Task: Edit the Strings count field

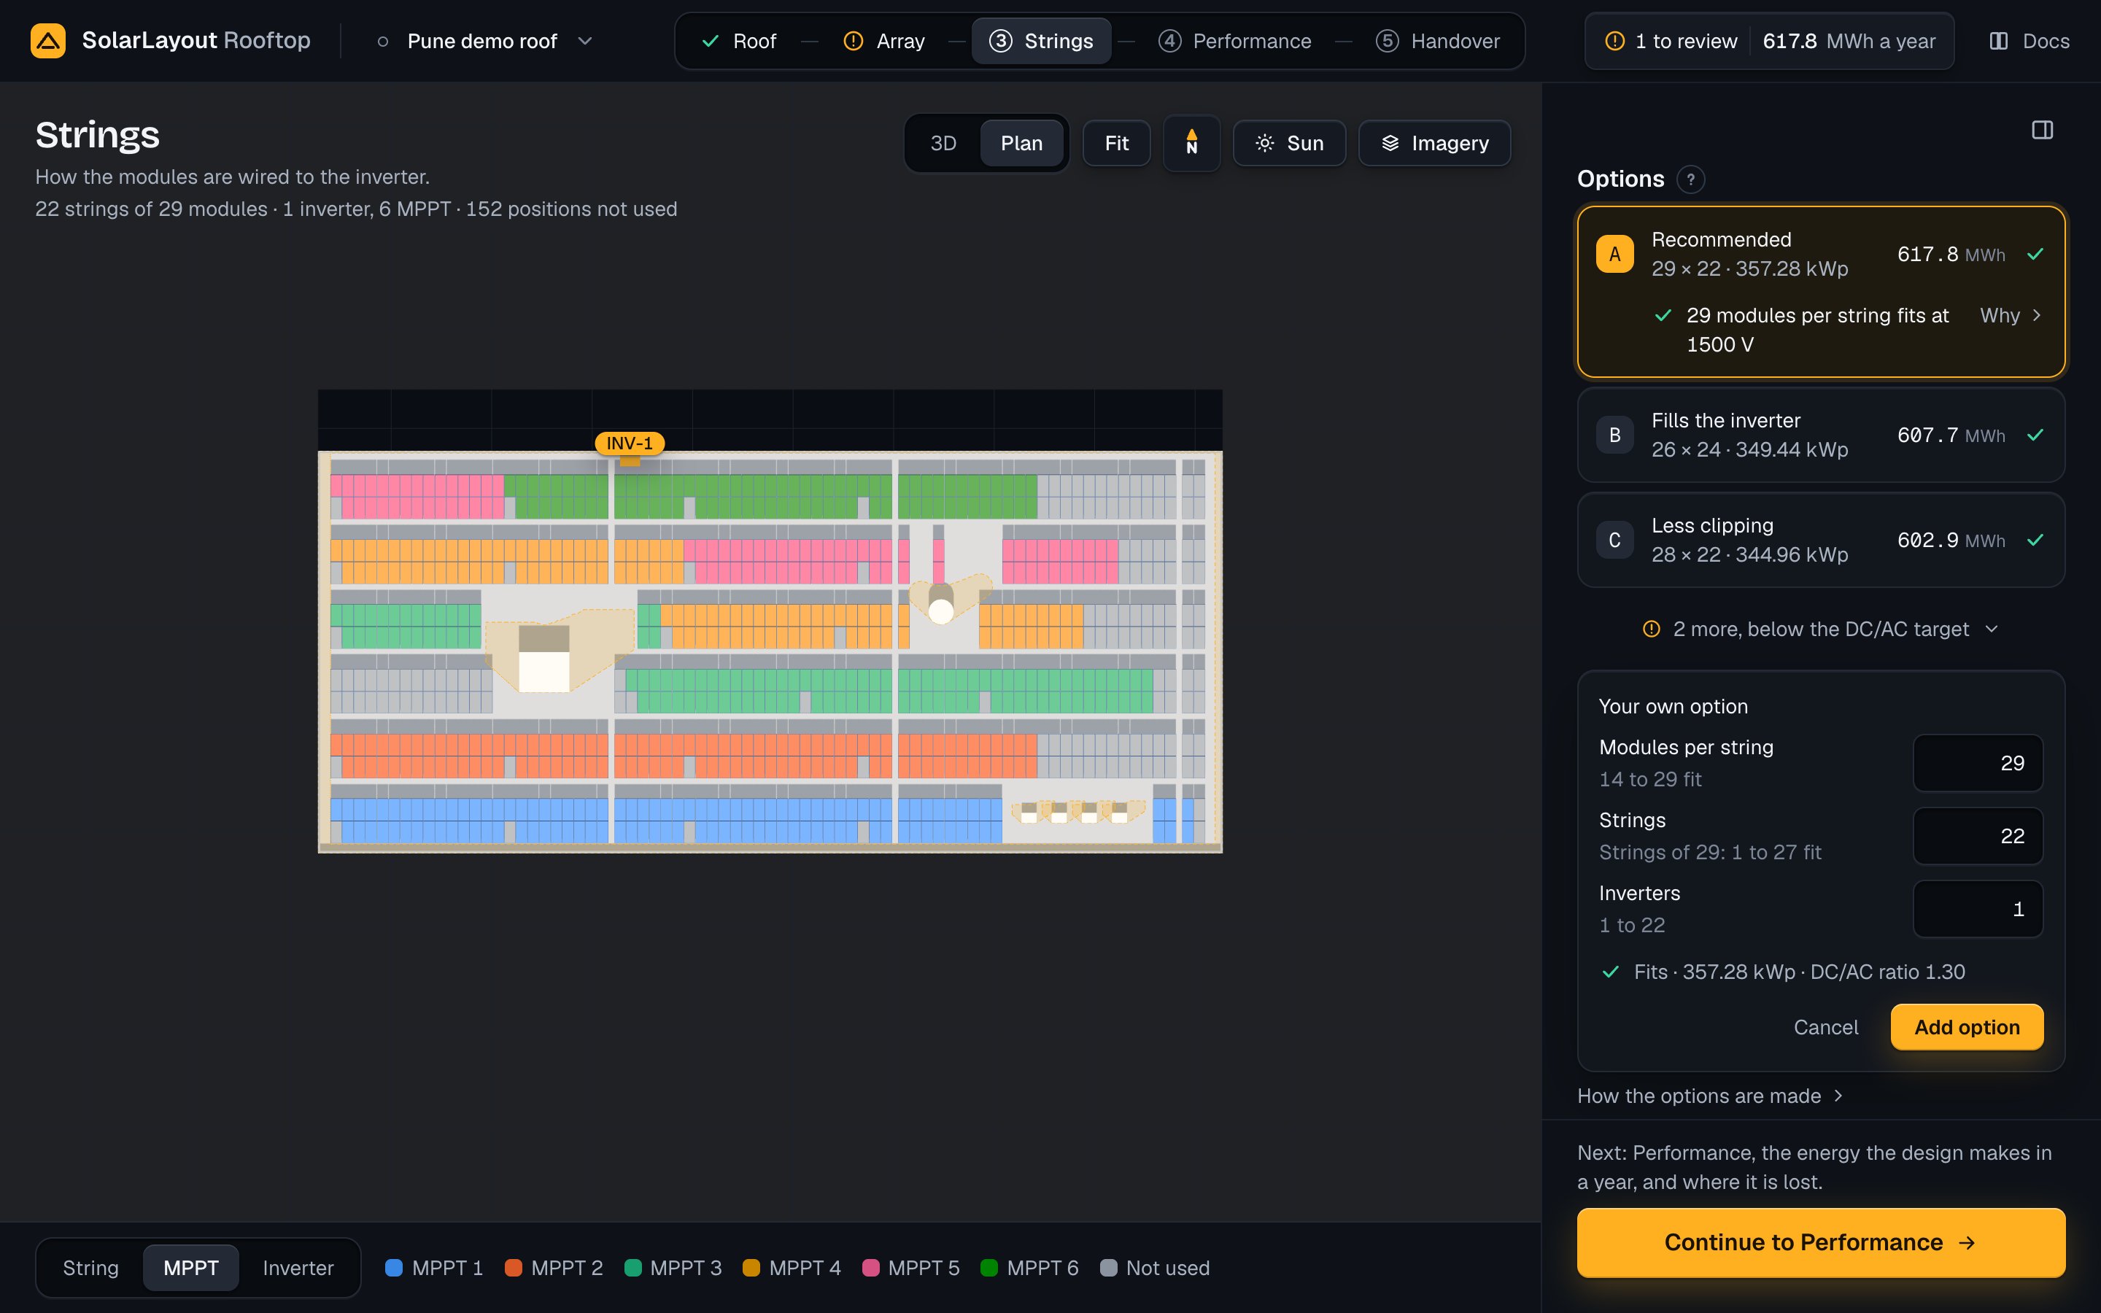Action: (1978, 836)
